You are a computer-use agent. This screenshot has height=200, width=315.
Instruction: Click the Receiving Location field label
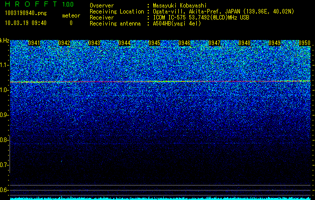pos(117,11)
